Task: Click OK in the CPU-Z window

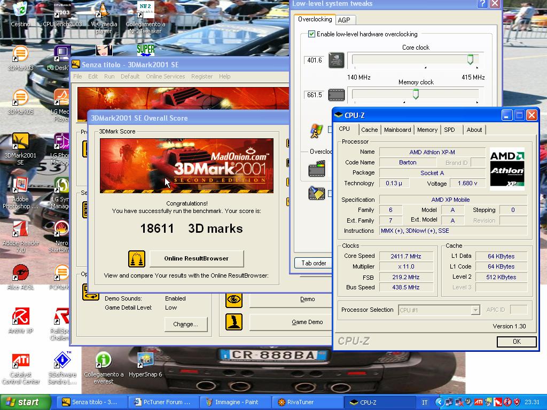Action: (517, 342)
